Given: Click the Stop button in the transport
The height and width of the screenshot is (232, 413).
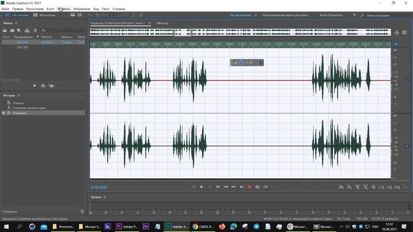Looking at the screenshot, I should click(x=194, y=187).
